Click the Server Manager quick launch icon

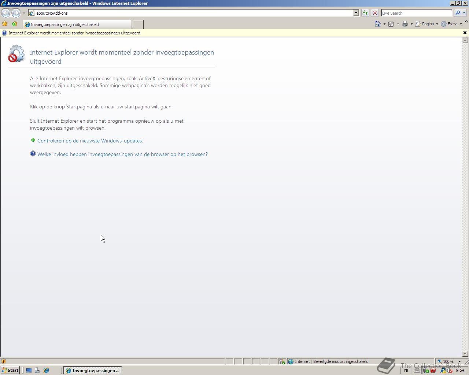(37, 370)
